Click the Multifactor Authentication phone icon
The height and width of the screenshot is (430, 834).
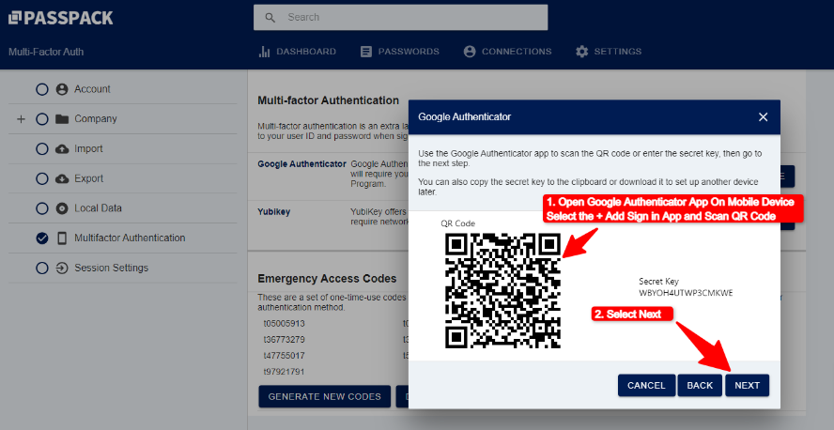pos(62,238)
